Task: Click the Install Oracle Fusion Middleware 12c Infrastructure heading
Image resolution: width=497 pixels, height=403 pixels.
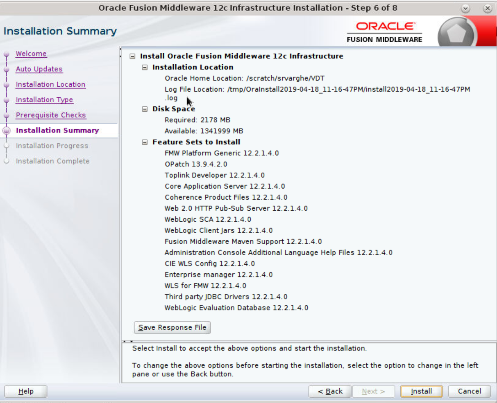Action: (242, 56)
